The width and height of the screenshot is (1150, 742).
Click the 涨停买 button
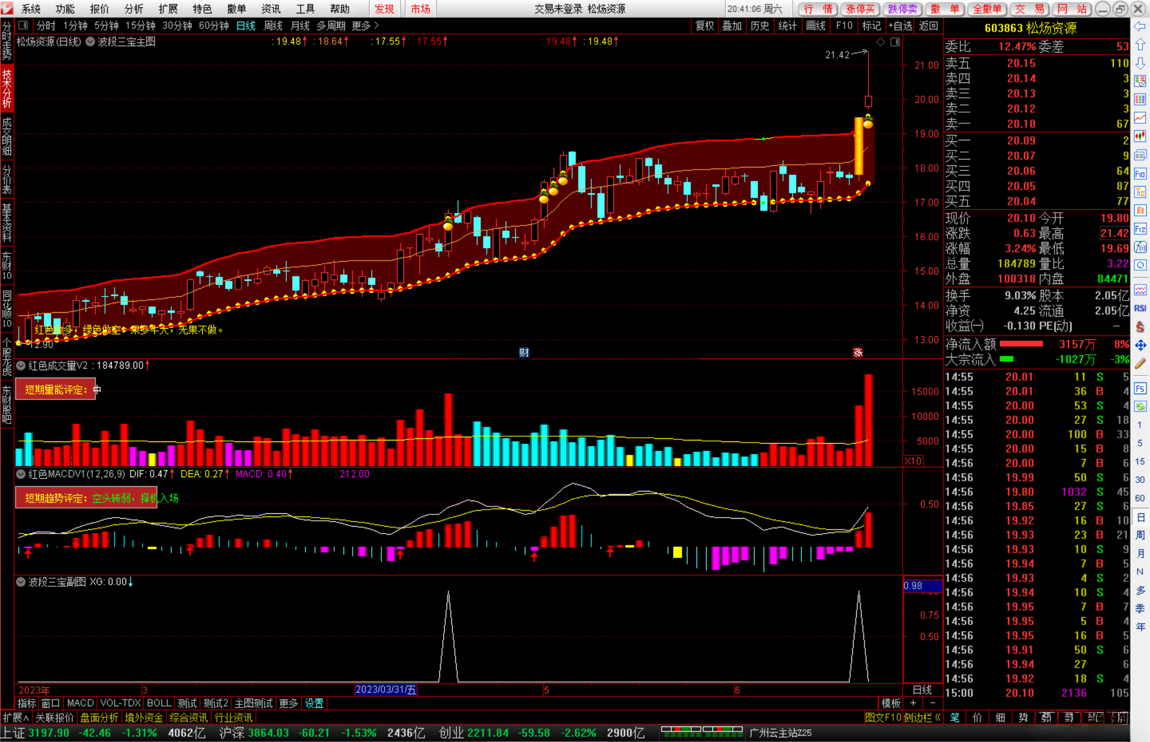860,9
